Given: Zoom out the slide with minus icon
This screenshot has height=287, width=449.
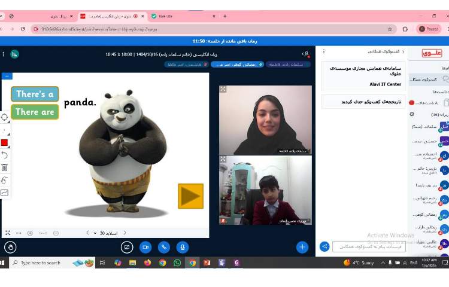Looking at the screenshot, I should coord(56,233).
